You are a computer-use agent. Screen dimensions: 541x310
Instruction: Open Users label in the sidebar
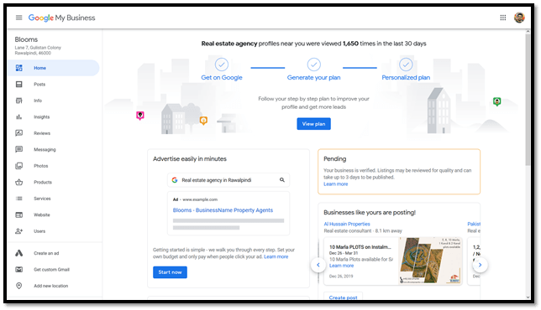(39, 231)
